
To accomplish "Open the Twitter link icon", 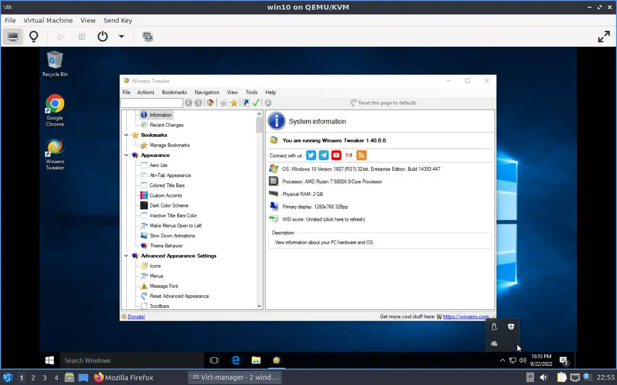I will (311, 155).
